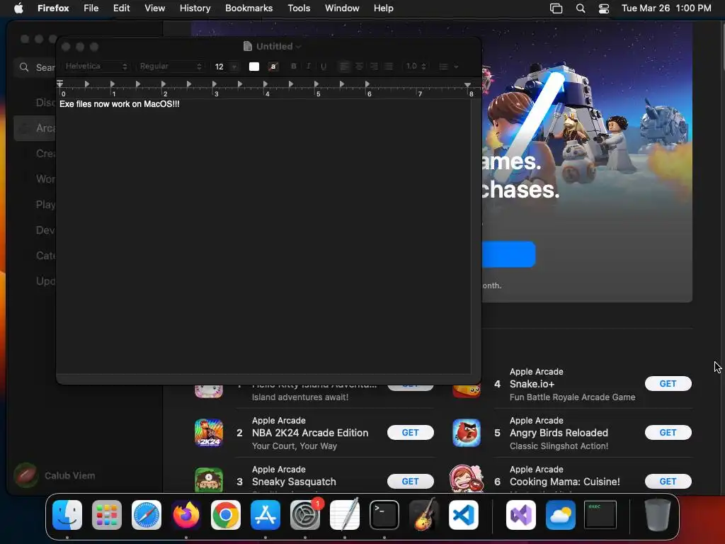Click the date and time in menu bar
The height and width of the screenshot is (544, 725).
(666, 8)
